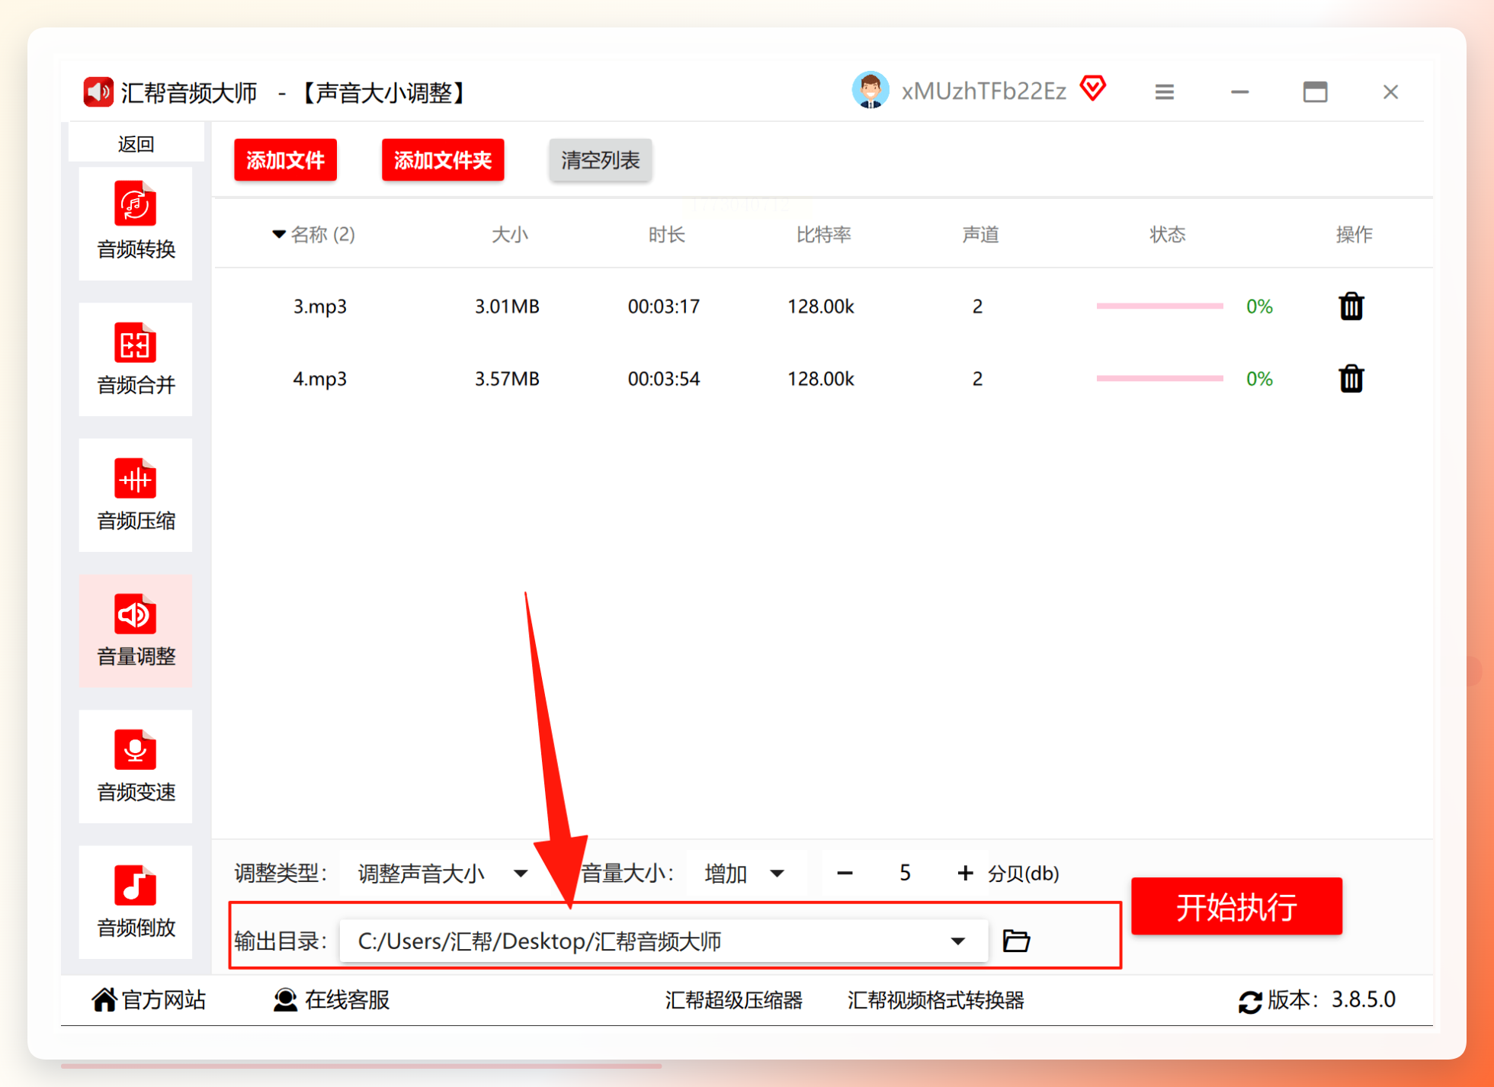Click the user avatar icon
The height and width of the screenshot is (1087, 1494).
(870, 91)
